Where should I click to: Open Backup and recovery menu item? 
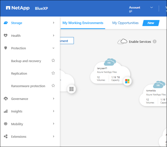(26, 61)
